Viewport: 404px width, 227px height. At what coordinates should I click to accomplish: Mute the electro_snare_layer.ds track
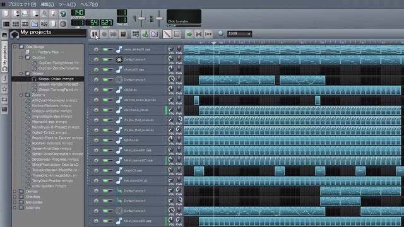click(105, 100)
